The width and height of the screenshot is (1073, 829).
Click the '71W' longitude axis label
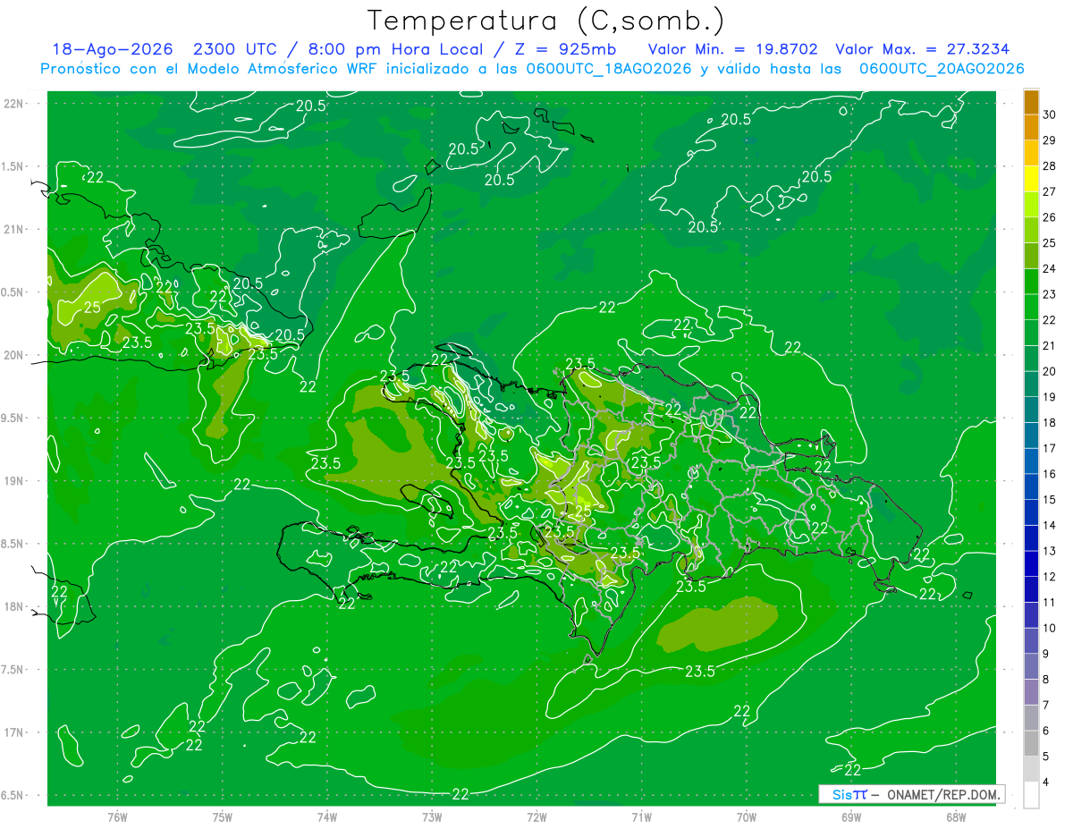[641, 816]
